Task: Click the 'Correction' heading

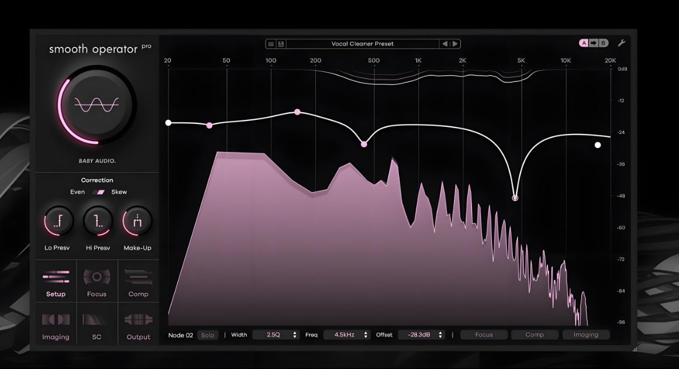Action: pos(97,180)
